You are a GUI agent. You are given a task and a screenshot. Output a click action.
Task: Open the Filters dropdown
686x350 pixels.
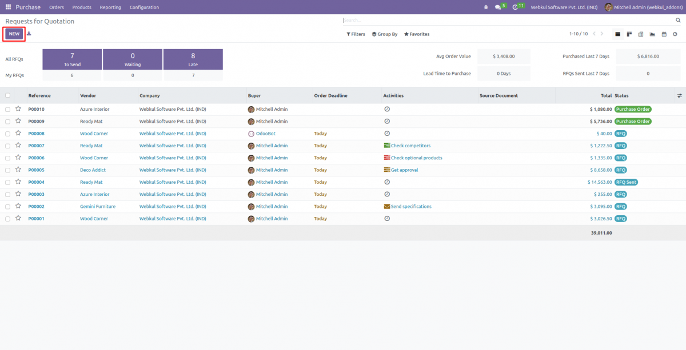(355, 34)
